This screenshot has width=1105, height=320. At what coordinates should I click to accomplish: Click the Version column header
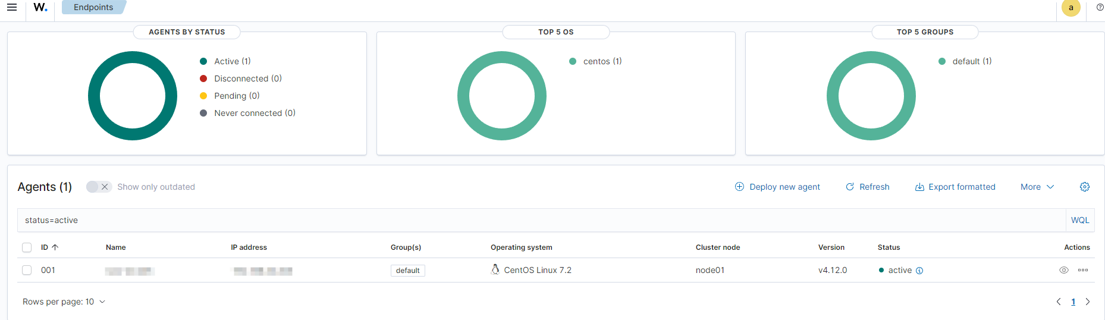click(x=831, y=247)
